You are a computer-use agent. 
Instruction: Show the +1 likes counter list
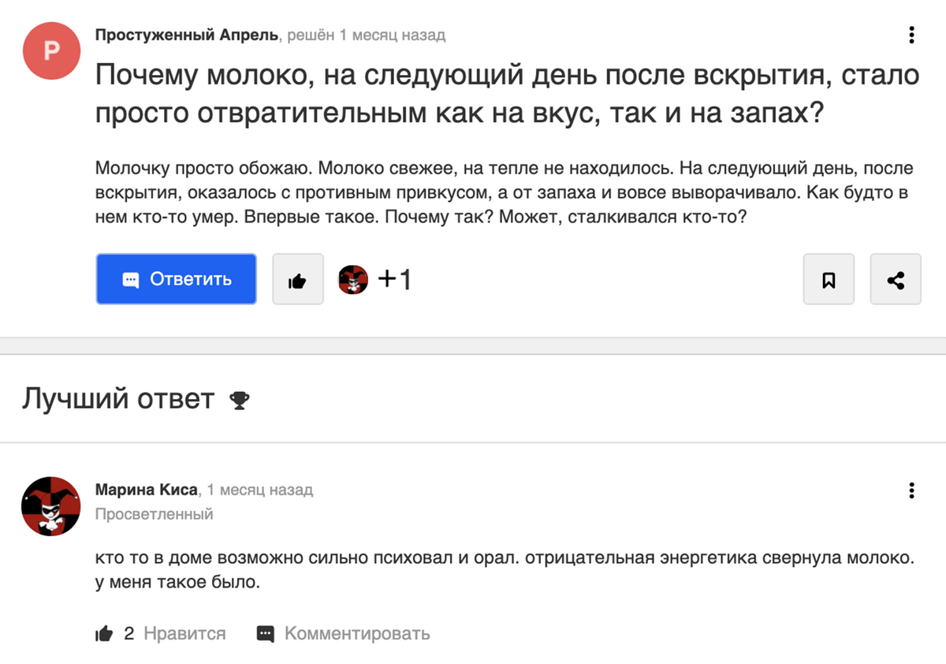pos(395,279)
